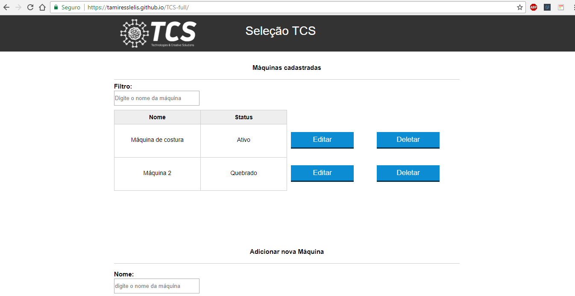Open the calendar-style extension icon

[561, 7]
